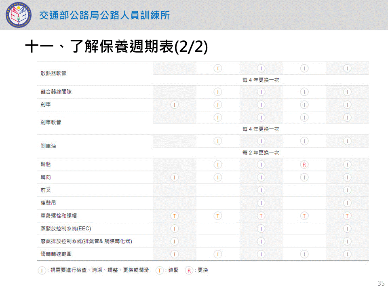Click the training institute logo in header
388x291 pixels.
pos(18,15)
